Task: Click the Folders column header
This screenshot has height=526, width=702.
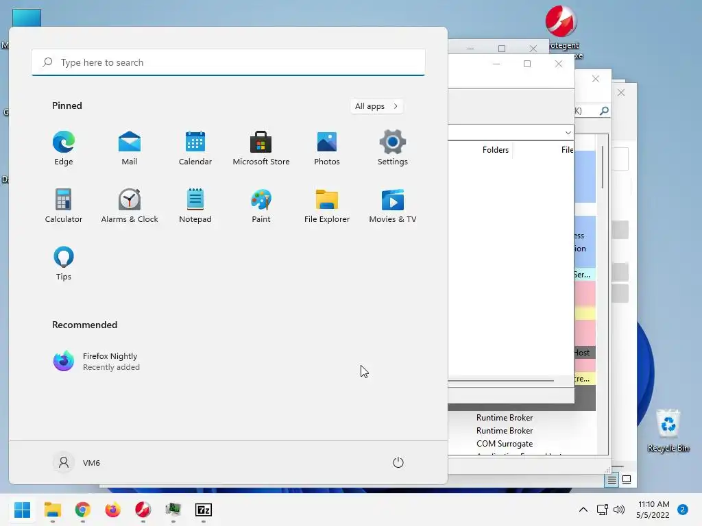Action: [495, 150]
